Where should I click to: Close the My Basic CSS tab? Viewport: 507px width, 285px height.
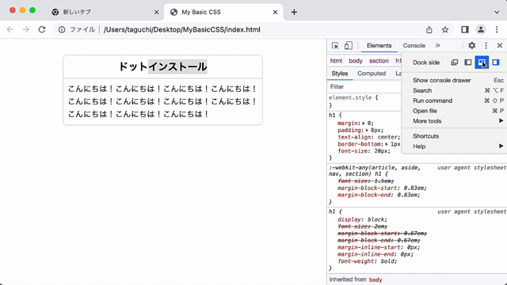(275, 13)
